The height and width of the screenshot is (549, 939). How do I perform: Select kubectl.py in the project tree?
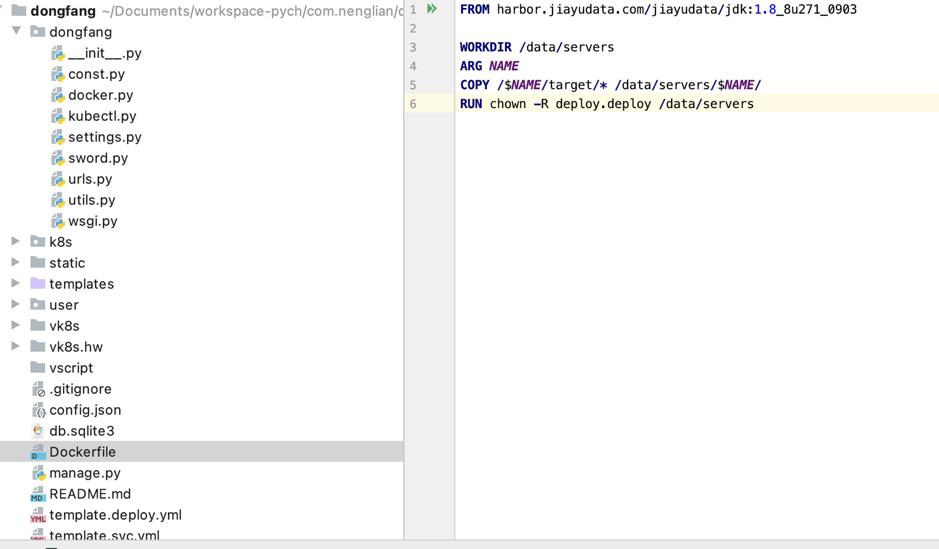point(202,116)
